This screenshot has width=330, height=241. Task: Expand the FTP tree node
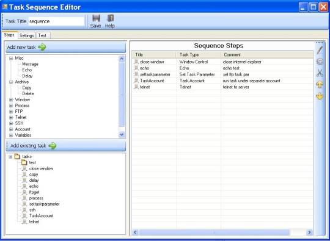pos(11,112)
